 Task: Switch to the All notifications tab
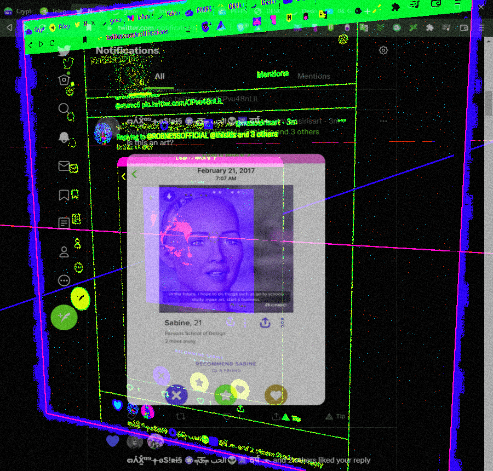tap(159, 77)
